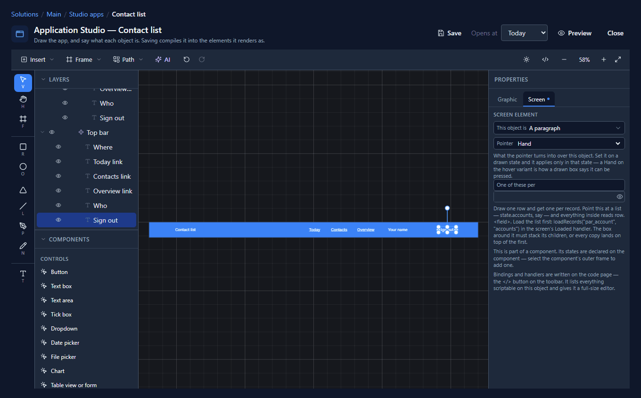Open the "Opens at" Today dropdown
Image resolution: width=641 pixels, height=398 pixels.
click(524, 33)
